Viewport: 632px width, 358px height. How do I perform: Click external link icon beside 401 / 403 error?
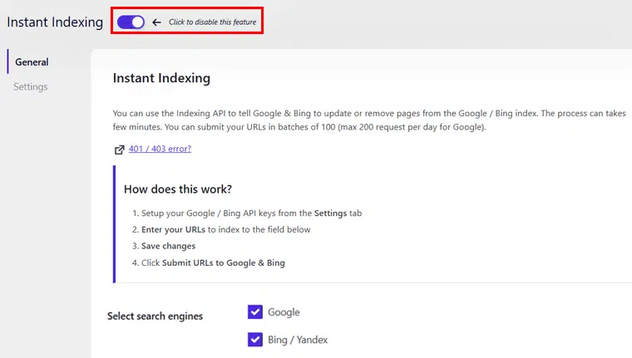point(119,150)
